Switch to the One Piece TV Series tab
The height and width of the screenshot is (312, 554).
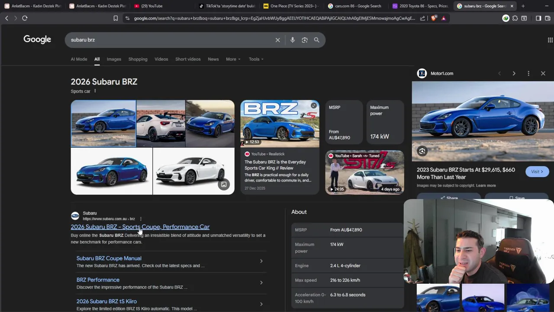click(x=291, y=6)
